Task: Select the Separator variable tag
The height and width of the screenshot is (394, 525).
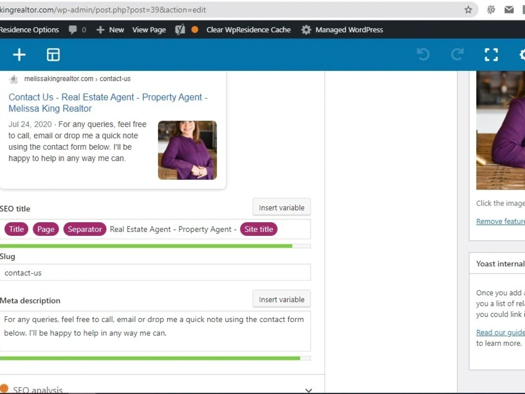Action: click(85, 229)
